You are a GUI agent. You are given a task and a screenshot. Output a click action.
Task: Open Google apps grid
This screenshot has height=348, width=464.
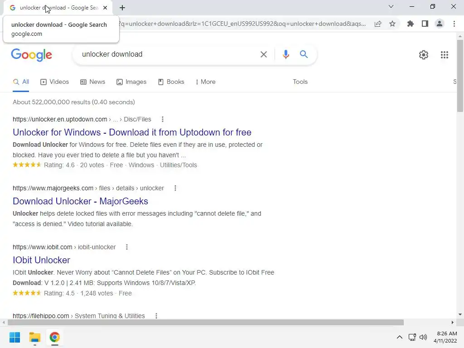pyautogui.click(x=445, y=55)
